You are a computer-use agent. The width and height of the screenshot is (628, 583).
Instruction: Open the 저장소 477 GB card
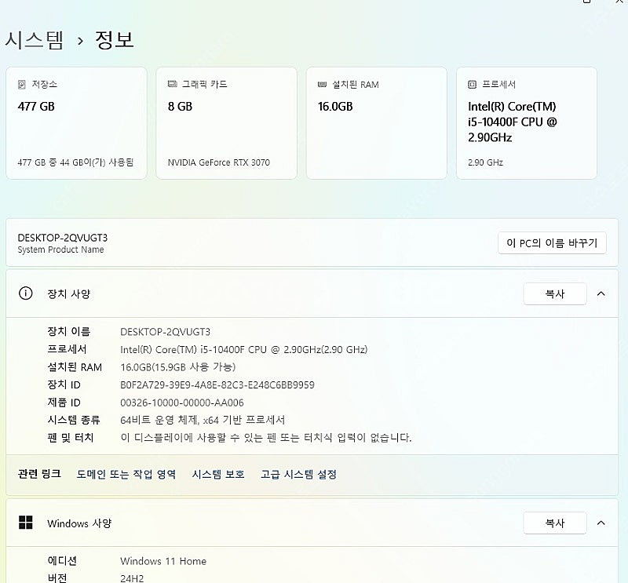pyautogui.click(x=76, y=123)
